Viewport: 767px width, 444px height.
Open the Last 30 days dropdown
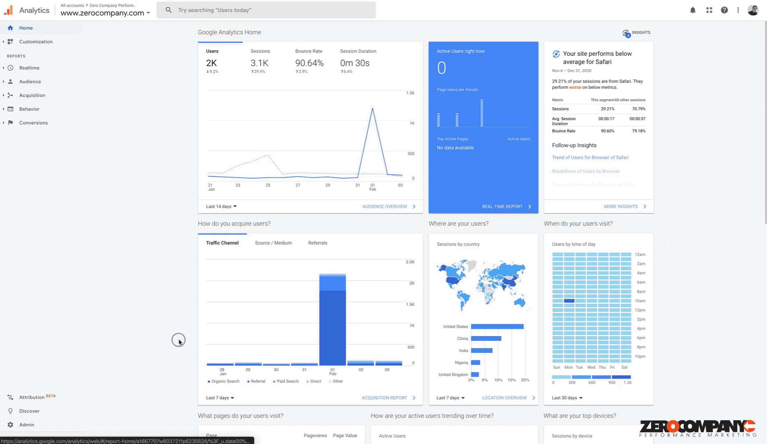tap(567, 398)
